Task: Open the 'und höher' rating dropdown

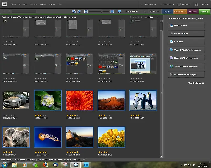Action: (151, 17)
